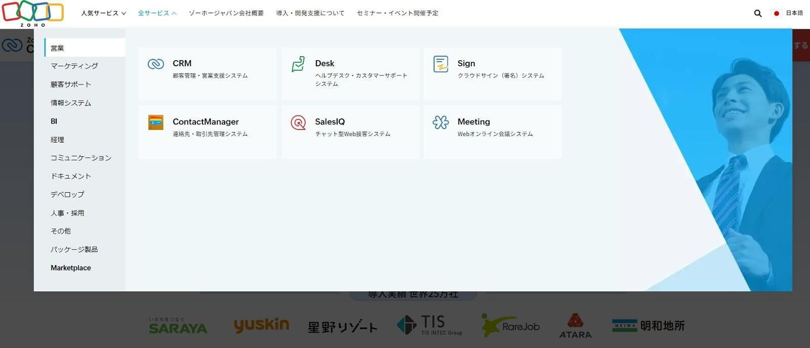The image size is (810, 348).
Task: Select the 営業 category tab
Action: tap(85, 48)
